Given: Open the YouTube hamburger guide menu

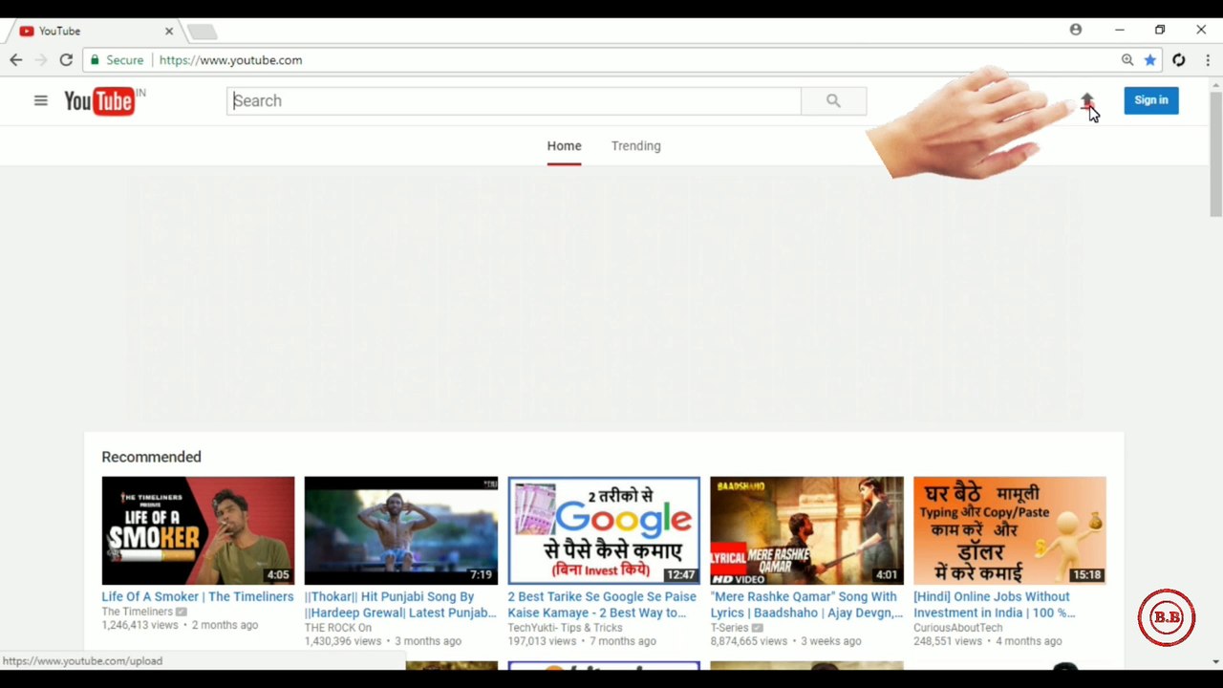Looking at the screenshot, I should tap(40, 100).
